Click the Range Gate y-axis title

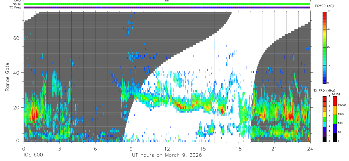(x=7, y=77)
